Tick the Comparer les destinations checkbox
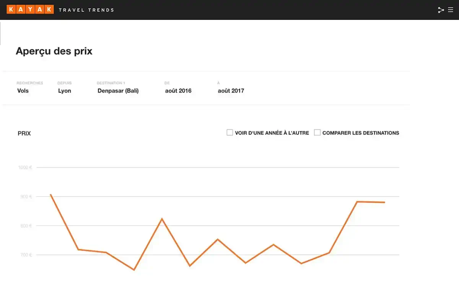This screenshot has height=287, width=459. click(x=317, y=133)
